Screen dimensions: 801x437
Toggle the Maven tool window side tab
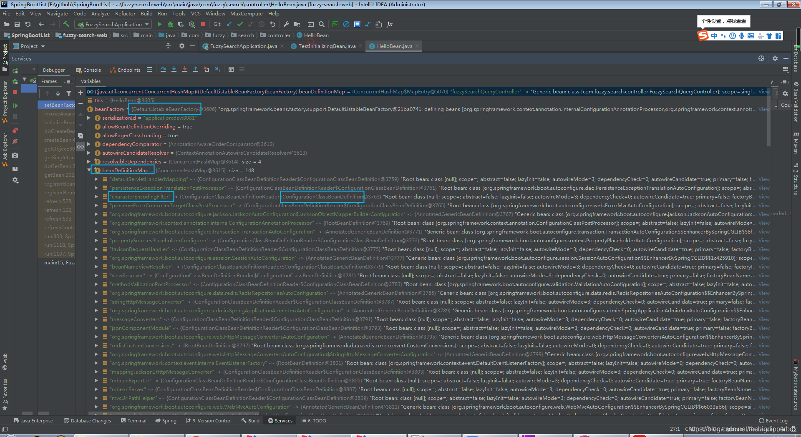coord(796,143)
